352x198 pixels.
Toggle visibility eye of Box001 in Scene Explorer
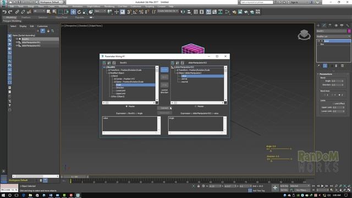17,39
